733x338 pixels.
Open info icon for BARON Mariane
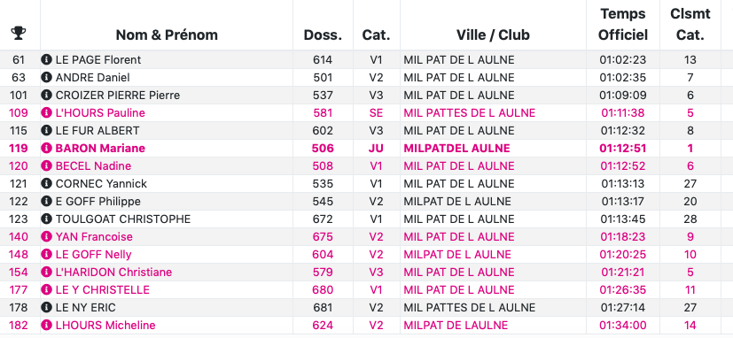point(46,149)
